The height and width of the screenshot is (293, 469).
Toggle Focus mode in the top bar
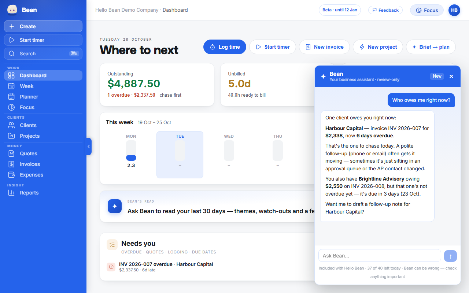pos(427,10)
